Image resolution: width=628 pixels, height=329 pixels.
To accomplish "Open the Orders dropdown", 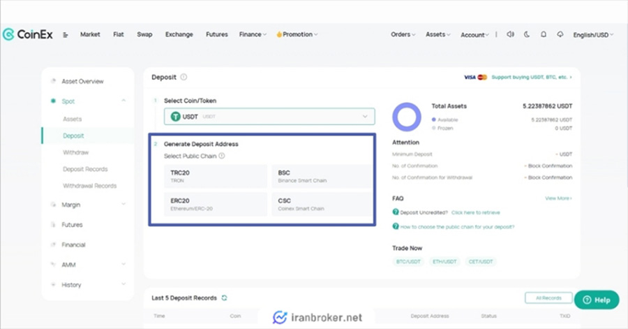I will coord(403,34).
